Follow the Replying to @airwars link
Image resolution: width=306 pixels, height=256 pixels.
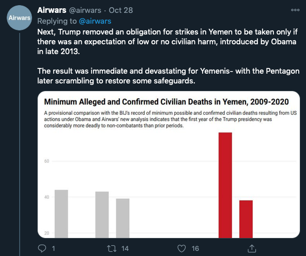[95, 21]
